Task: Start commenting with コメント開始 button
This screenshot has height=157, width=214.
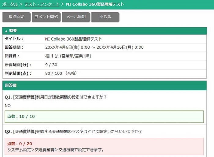Action: (x=46, y=17)
